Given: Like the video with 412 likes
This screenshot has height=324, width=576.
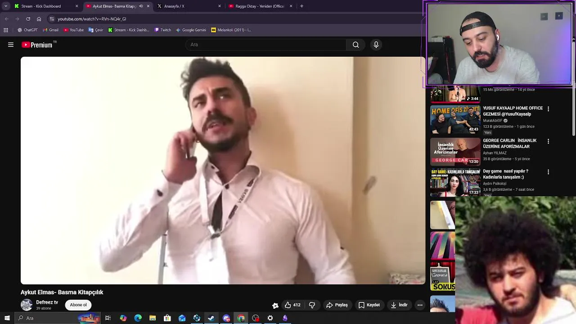Looking at the screenshot, I should (292, 305).
